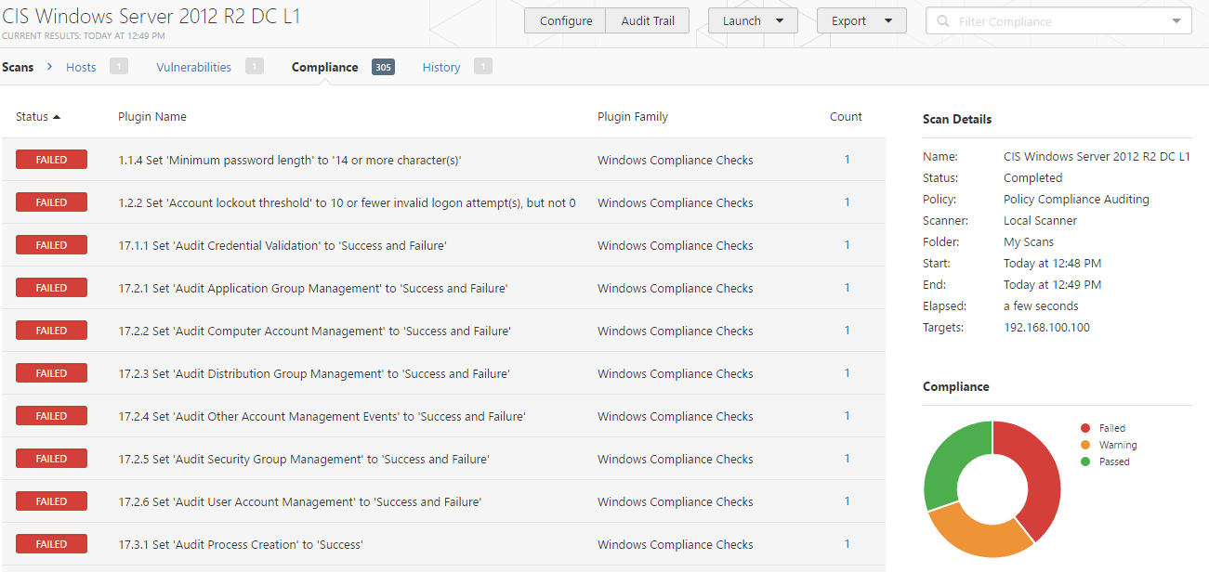This screenshot has width=1209, height=572.
Task: Click the Warning legend orange dot
Action: coord(1085,445)
